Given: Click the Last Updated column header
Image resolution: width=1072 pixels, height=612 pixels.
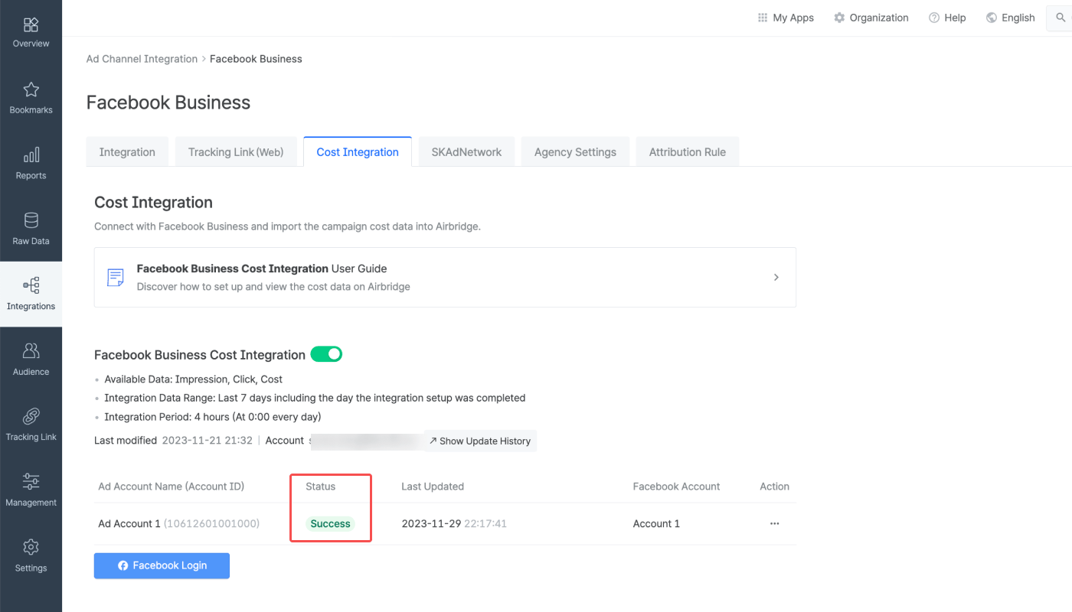Looking at the screenshot, I should 433,487.
